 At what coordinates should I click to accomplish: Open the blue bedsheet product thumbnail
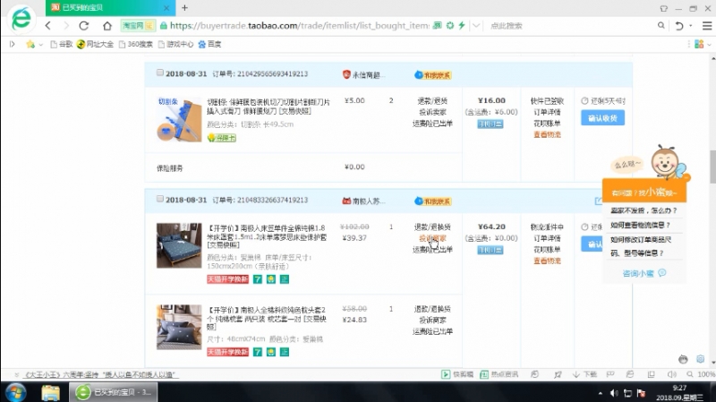pyautogui.click(x=179, y=245)
